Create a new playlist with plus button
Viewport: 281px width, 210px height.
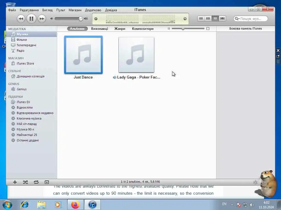coord(15,182)
